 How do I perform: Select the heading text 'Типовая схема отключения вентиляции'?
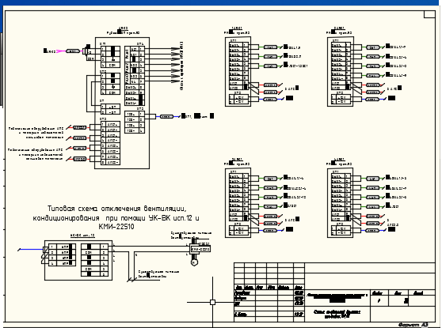click(116, 209)
